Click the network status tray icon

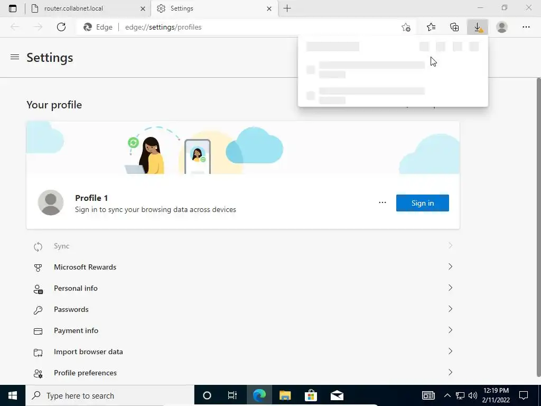click(460, 395)
